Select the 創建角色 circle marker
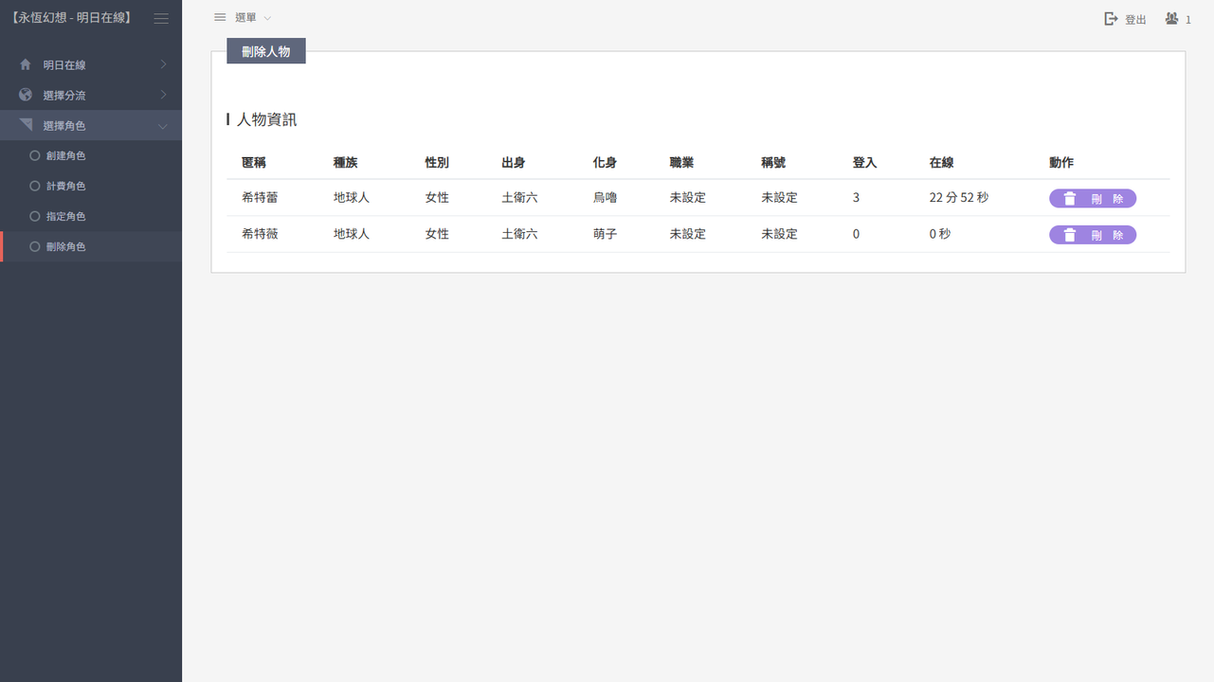The height and width of the screenshot is (682, 1214). click(x=35, y=155)
